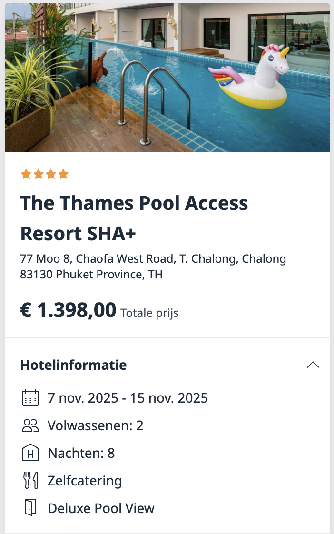Click the four-star rating icons

45,175
